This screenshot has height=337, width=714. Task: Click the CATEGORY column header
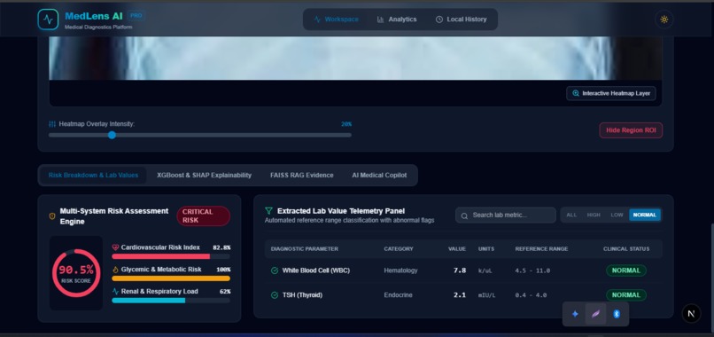[399, 249]
